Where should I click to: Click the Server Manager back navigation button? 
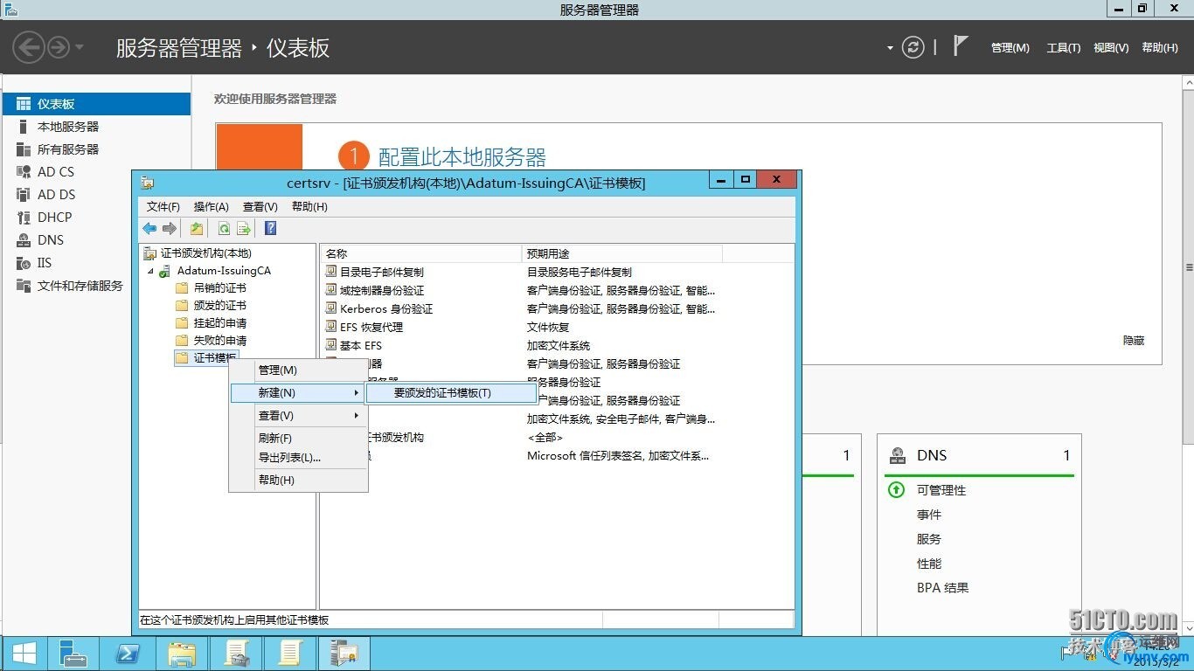point(29,47)
